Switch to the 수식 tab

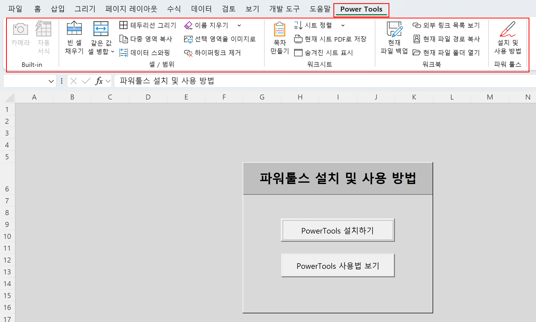[174, 9]
